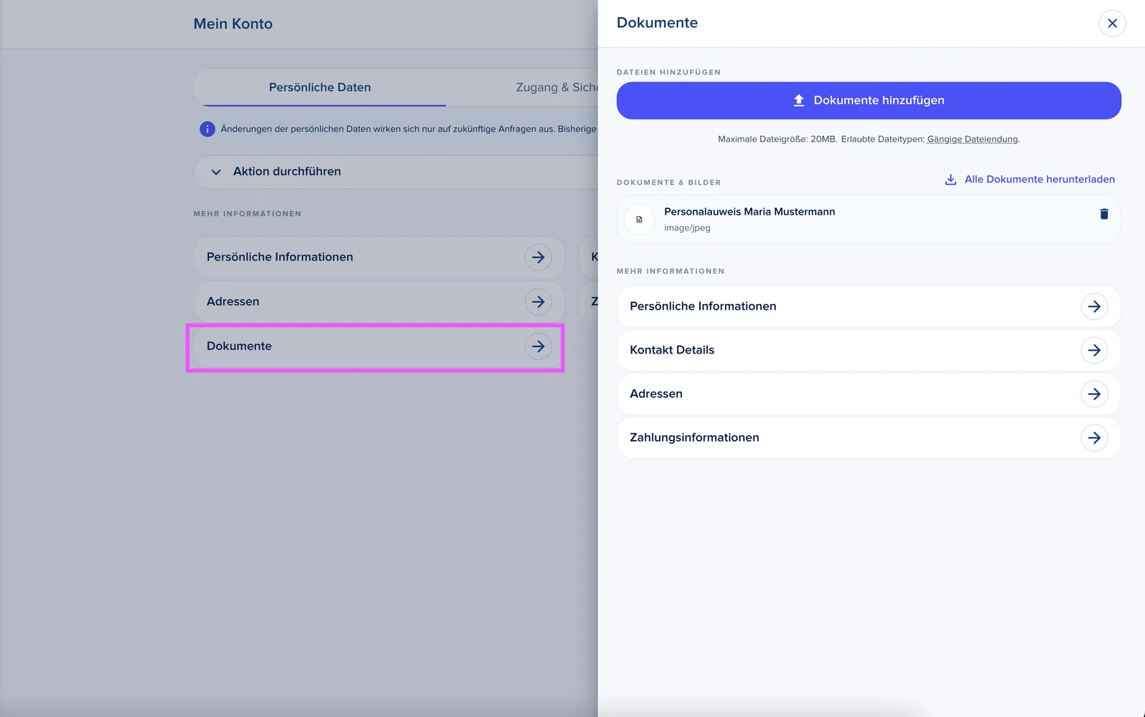Expand the Aktion durchführen section
Viewport: 1145px width, 717px height.
pyautogui.click(x=396, y=172)
